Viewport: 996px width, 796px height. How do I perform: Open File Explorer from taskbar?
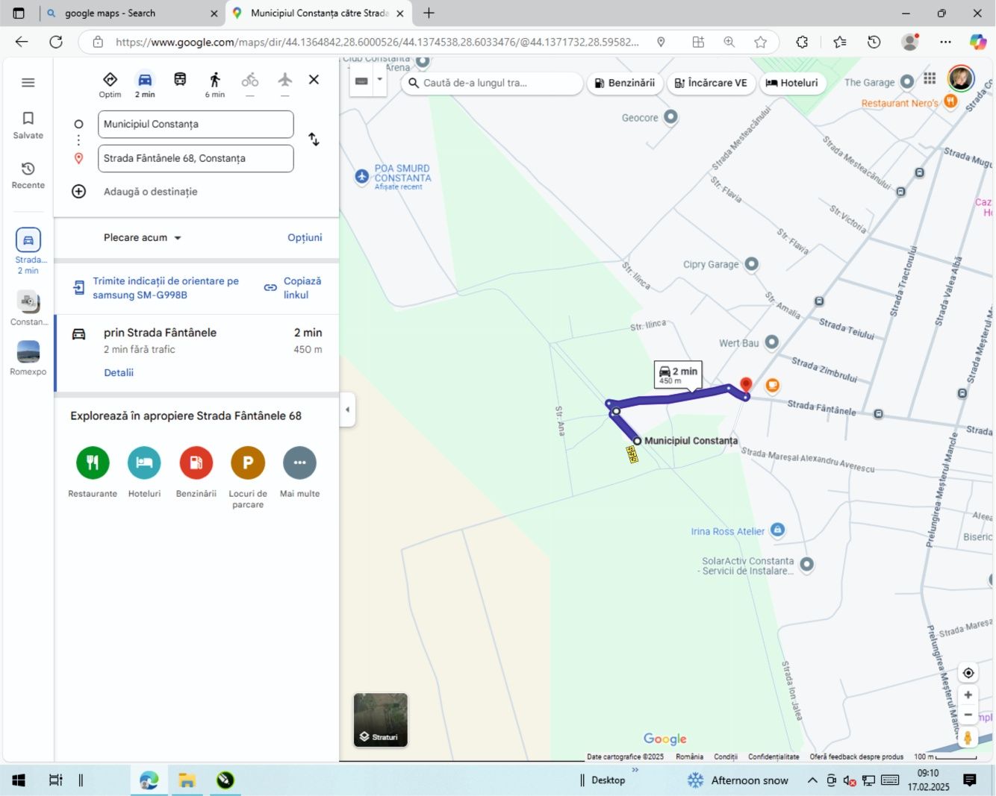pos(187,780)
